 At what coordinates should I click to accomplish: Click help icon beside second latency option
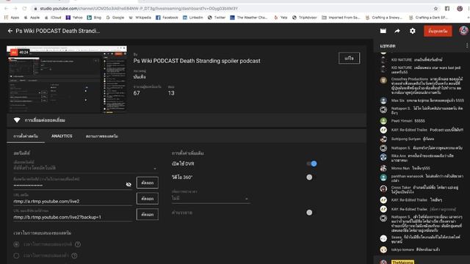74,256
